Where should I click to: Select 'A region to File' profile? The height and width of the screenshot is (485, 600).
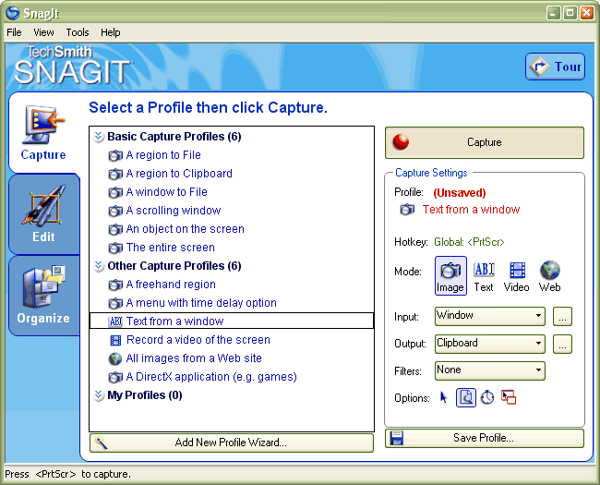(163, 155)
